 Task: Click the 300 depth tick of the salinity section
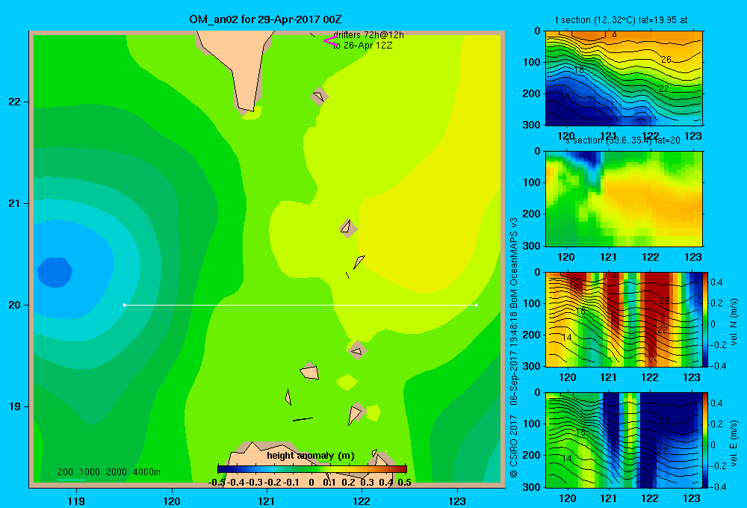[x=532, y=246]
